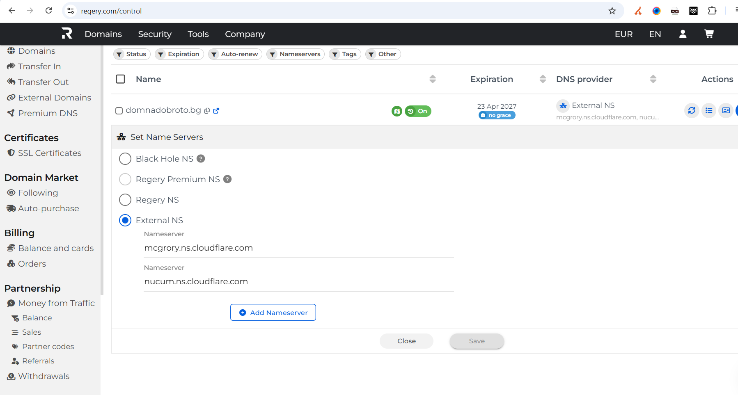The height and width of the screenshot is (395, 738).
Task: Open the user account icon
Action: 683,34
